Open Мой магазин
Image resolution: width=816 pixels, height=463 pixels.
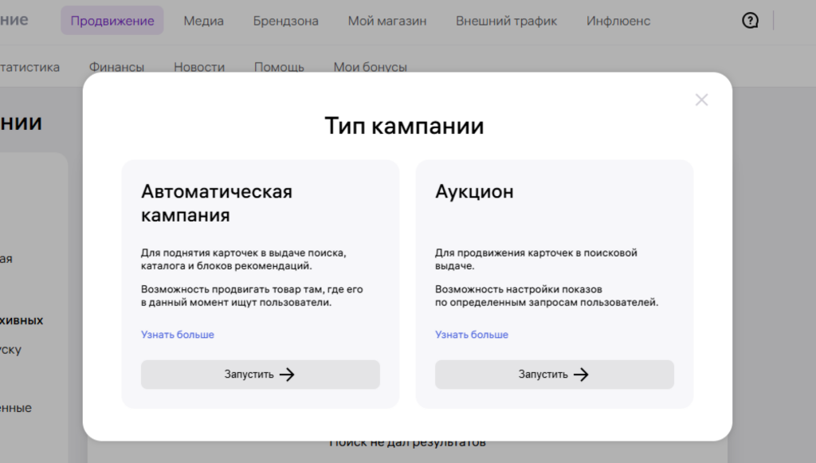(x=387, y=21)
